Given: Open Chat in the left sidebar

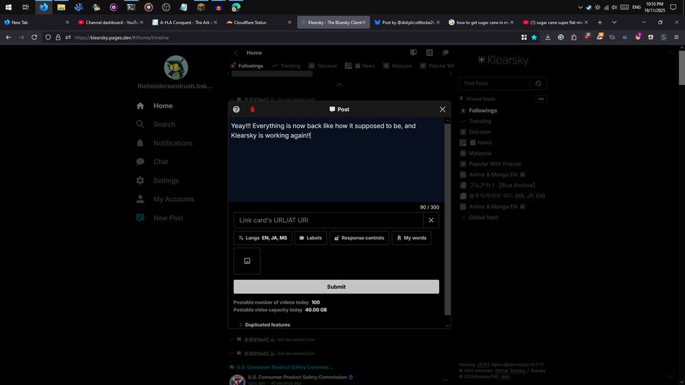Looking at the screenshot, I should pyautogui.click(x=152, y=162).
